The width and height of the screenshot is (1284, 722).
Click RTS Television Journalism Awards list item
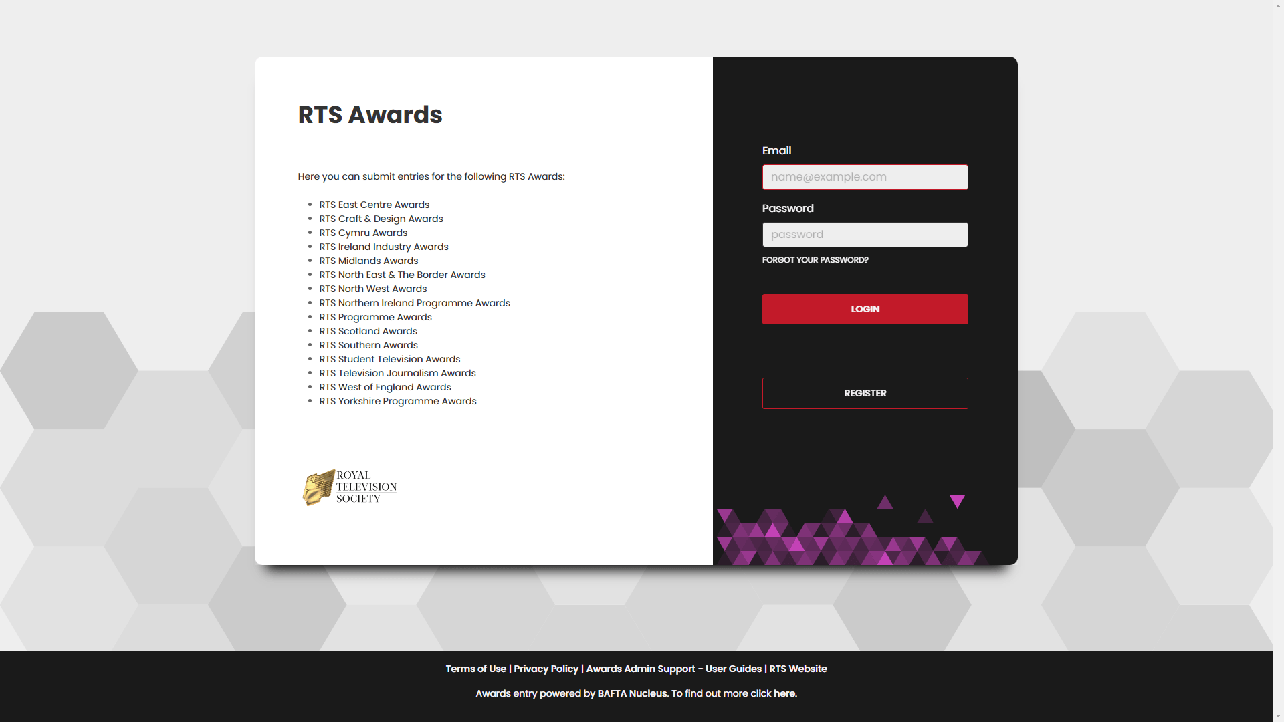click(397, 373)
